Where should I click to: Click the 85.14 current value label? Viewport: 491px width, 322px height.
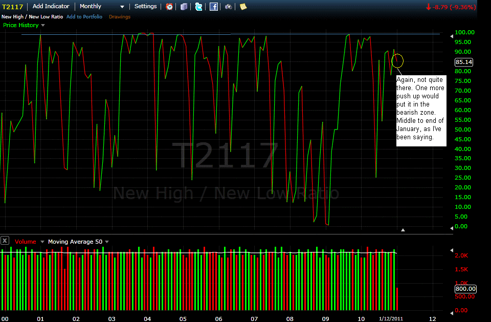pyautogui.click(x=464, y=62)
